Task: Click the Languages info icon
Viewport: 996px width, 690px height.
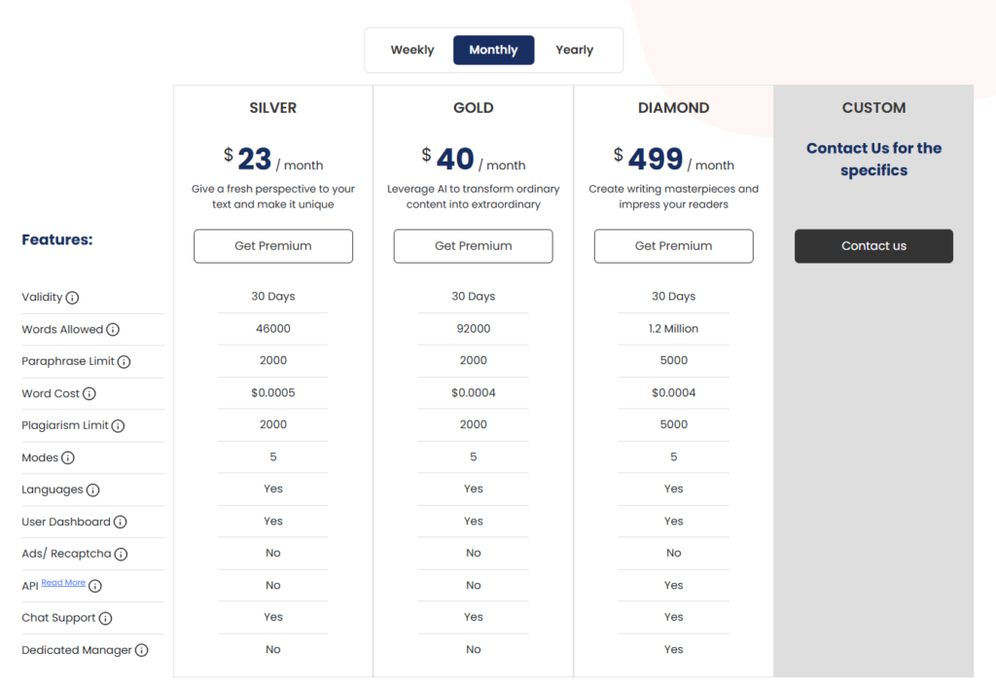Action: point(92,490)
